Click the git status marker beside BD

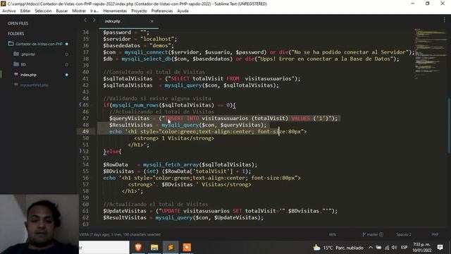[67, 64]
